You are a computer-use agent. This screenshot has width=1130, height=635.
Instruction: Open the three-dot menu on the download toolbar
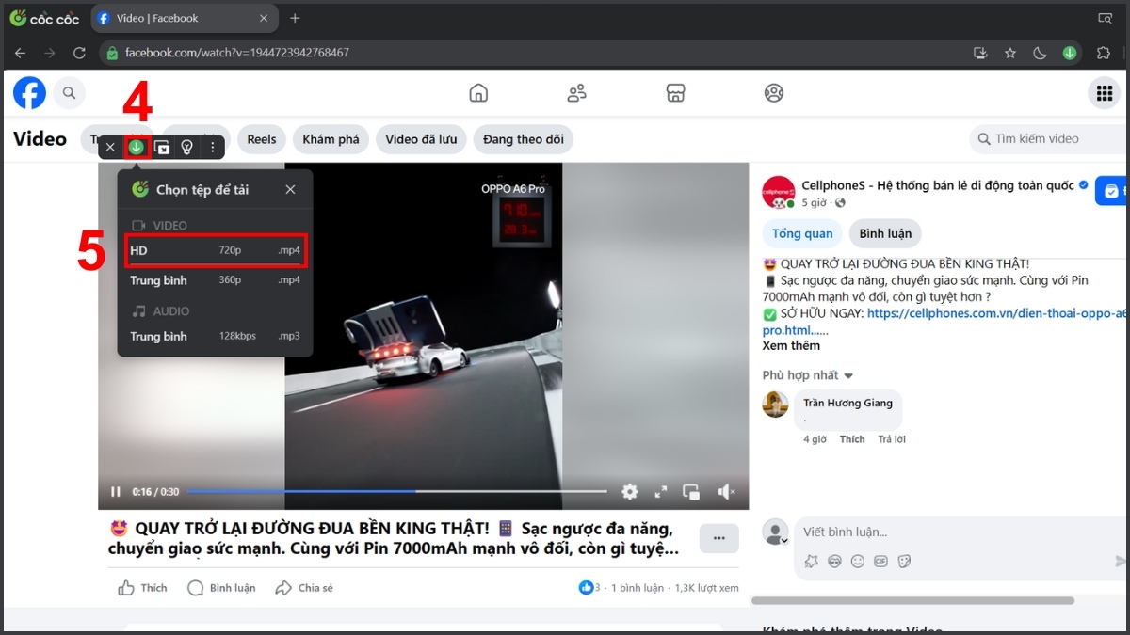tap(212, 147)
